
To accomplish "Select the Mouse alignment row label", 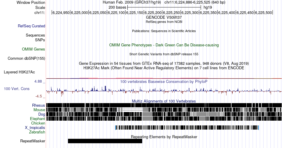I will pyautogui.click(x=39, y=110).
